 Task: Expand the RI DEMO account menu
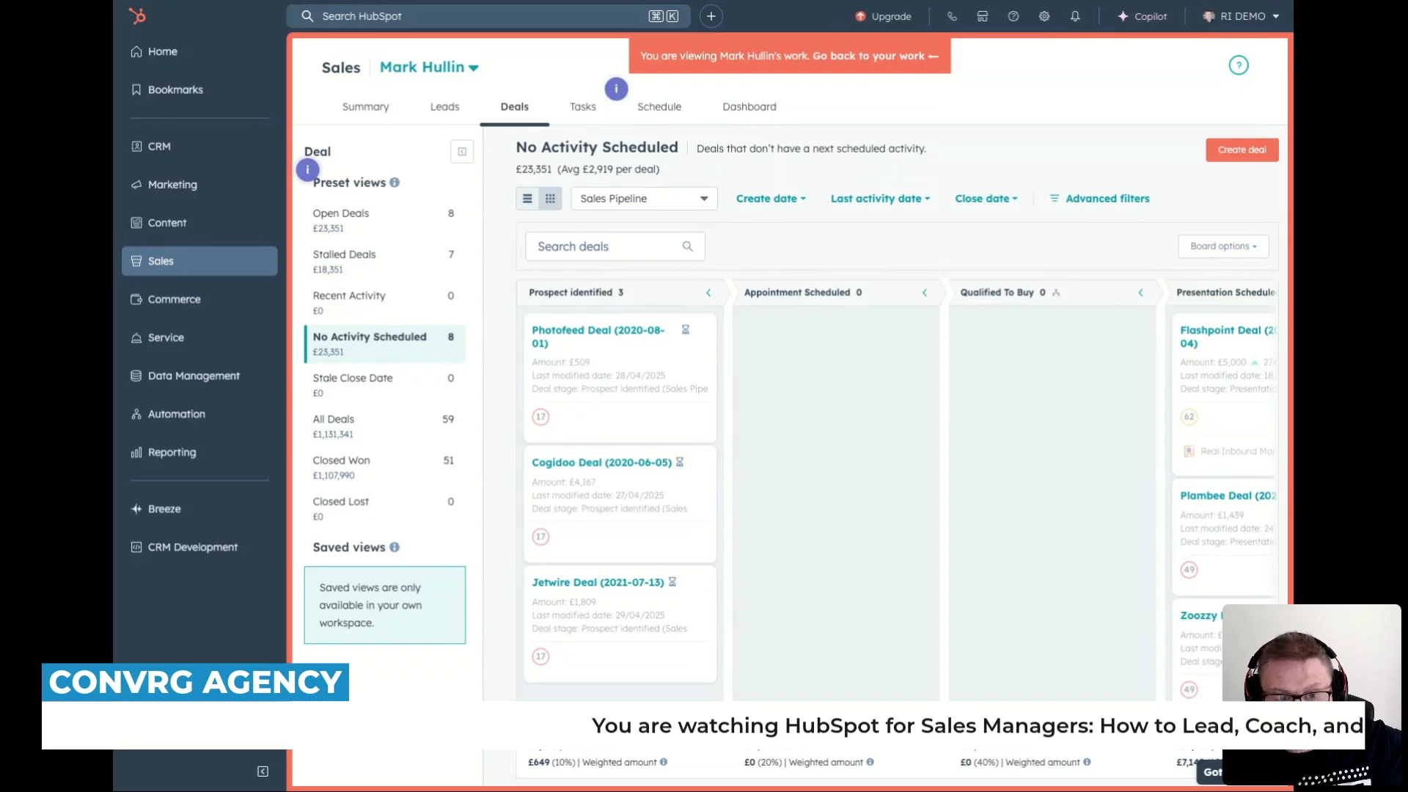[1241, 16]
